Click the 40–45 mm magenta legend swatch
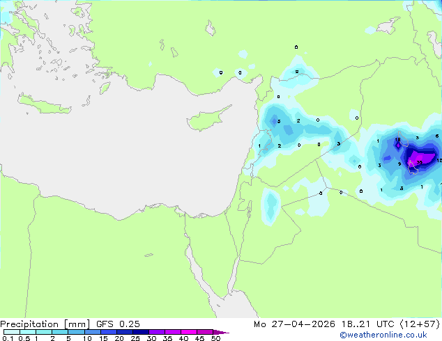This screenshot has width=442, height=341. pyautogui.click(x=189, y=332)
